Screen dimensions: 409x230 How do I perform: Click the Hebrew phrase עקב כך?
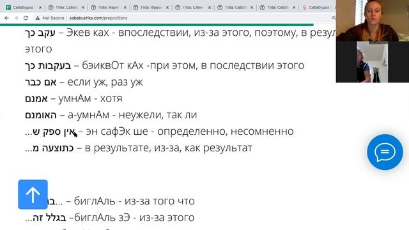point(40,33)
